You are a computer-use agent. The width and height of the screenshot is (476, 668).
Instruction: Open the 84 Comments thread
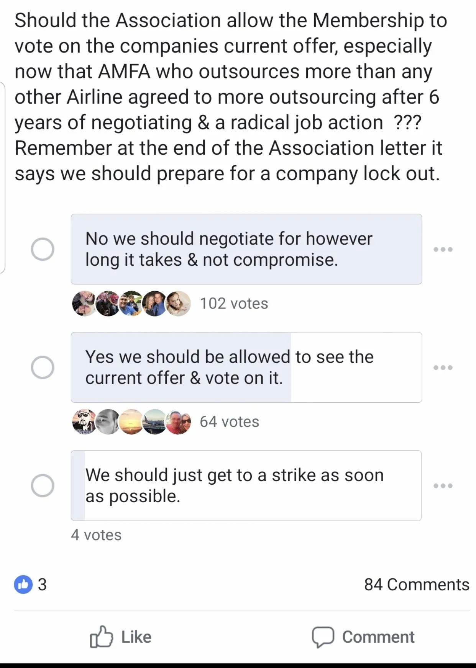417,585
